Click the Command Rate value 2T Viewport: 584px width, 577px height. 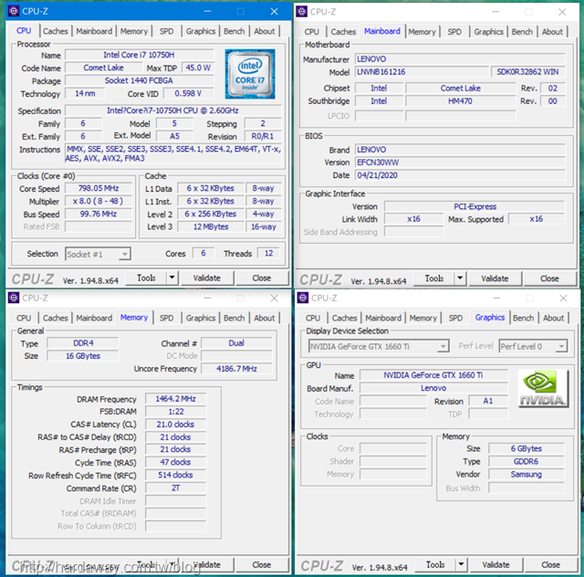(175, 488)
